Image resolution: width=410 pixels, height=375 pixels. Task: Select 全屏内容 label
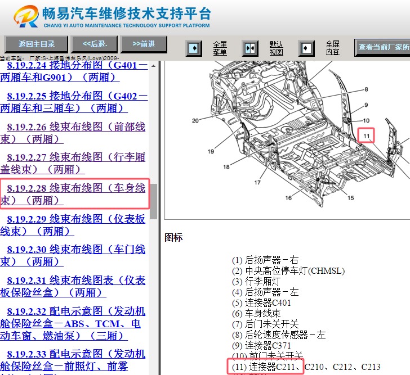pos(333,48)
